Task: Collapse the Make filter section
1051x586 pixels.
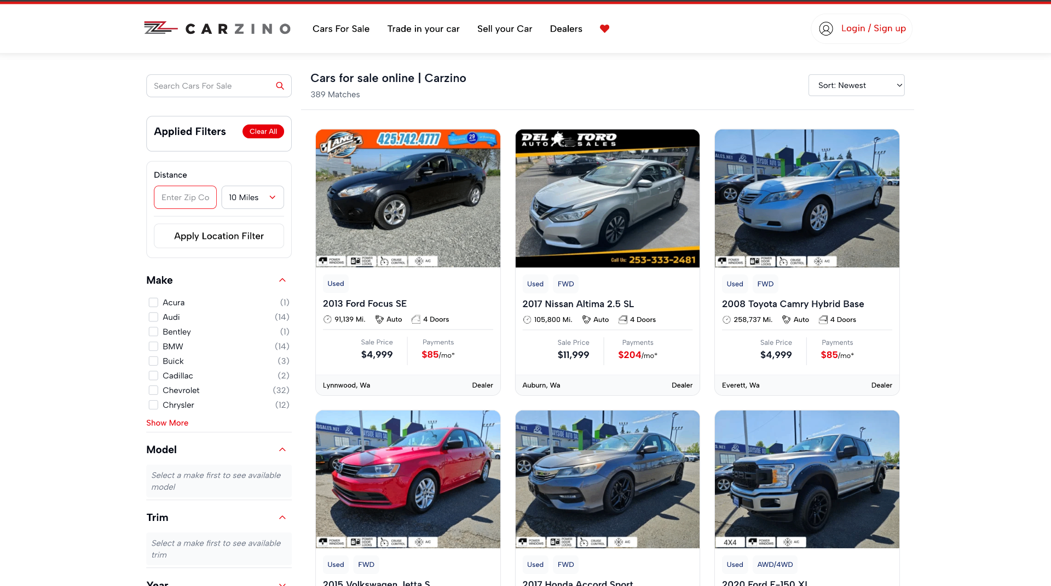Action: (x=282, y=280)
